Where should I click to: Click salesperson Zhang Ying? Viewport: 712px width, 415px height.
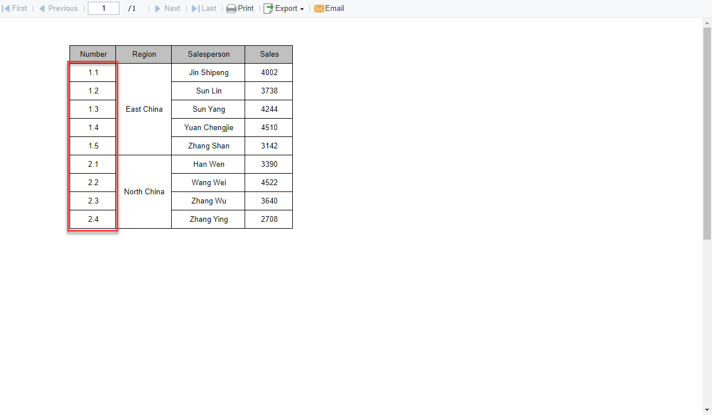pos(208,220)
